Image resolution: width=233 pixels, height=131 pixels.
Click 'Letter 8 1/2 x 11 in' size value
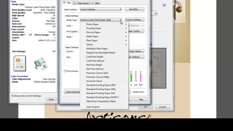(x=47, y=40)
